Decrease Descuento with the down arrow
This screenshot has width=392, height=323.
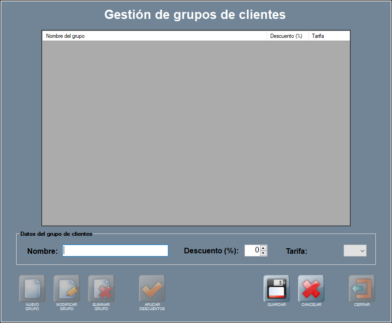click(263, 253)
